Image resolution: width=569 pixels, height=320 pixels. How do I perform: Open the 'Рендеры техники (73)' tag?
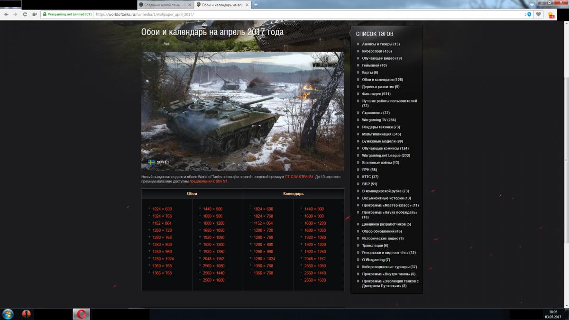pyautogui.click(x=381, y=127)
